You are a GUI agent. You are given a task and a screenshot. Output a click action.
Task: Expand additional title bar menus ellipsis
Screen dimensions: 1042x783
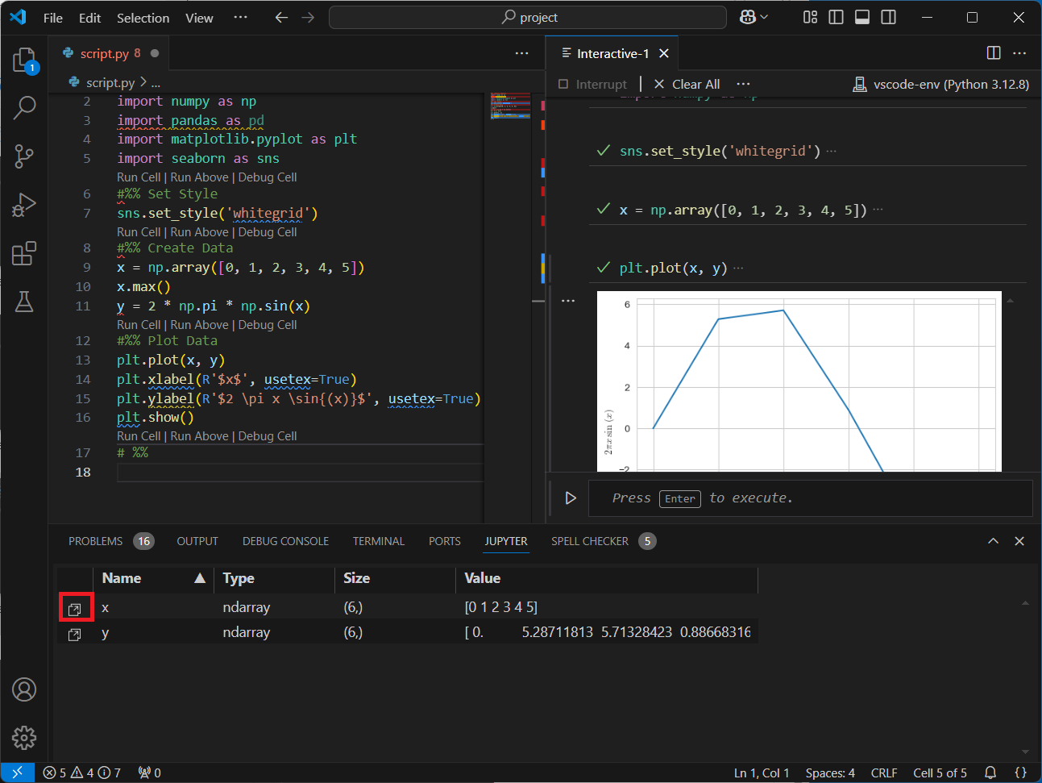point(240,17)
